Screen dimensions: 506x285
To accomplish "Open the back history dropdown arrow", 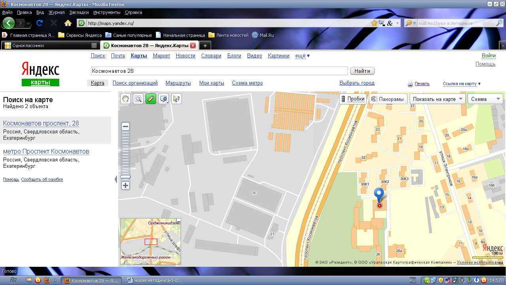I will (28, 23).
